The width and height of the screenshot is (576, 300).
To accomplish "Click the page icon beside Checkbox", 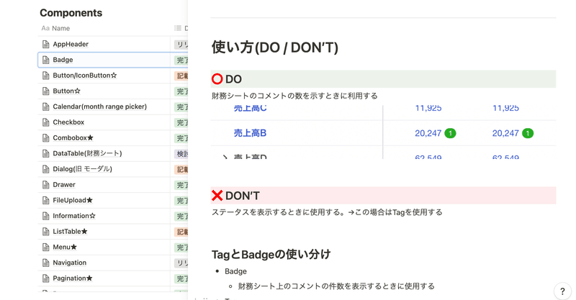I will [45, 122].
